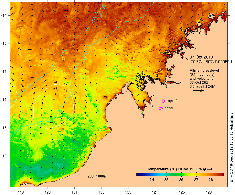Click the latitude label -19

[x=4, y=156]
